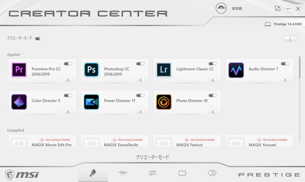Click the Audio Director 7 icon

click(x=236, y=70)
